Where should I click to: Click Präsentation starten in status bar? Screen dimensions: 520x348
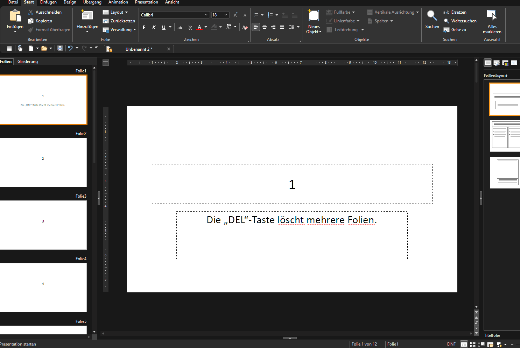[18, 344]
